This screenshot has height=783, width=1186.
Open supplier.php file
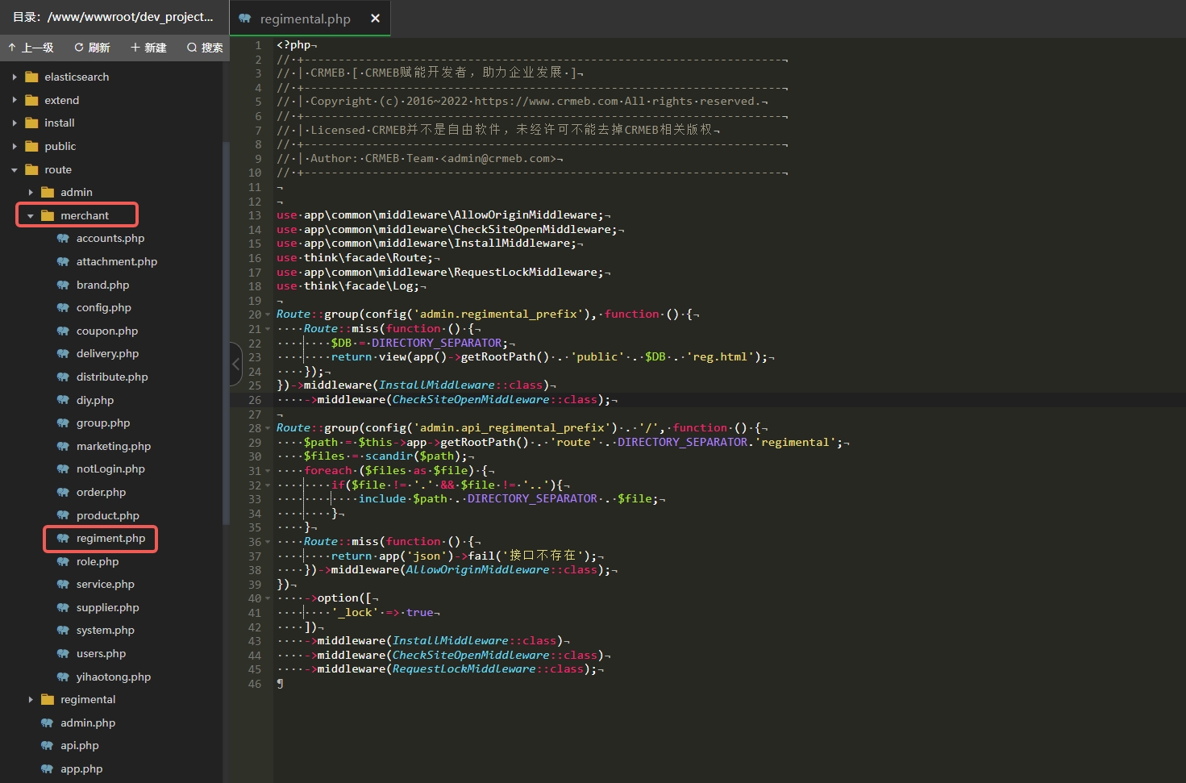click(x=107, y=607)
